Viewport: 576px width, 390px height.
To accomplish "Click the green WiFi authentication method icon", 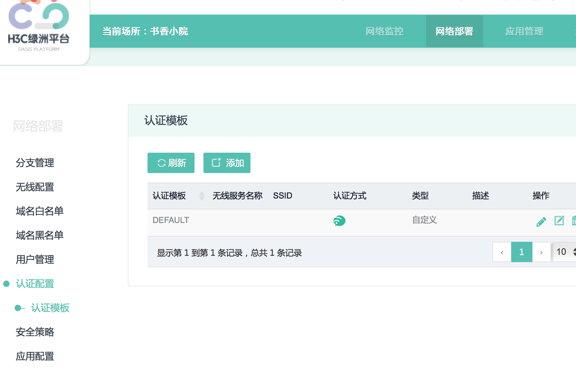I will pos(339,220).
